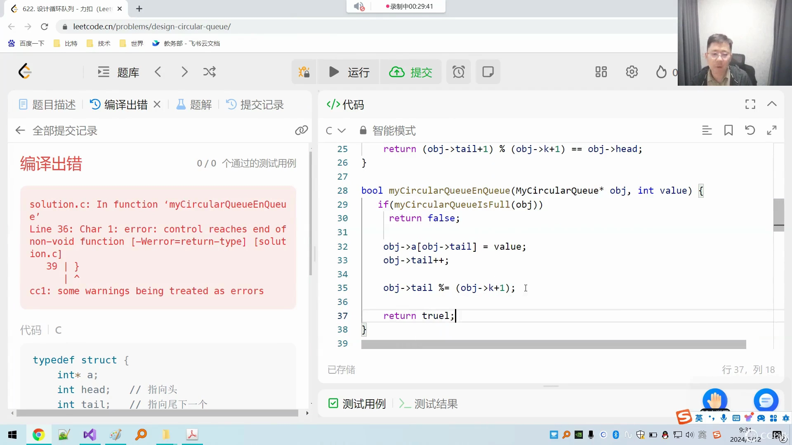The image size is (792, 445).
Task: Click the system tray volume icon
Action: 690,435
